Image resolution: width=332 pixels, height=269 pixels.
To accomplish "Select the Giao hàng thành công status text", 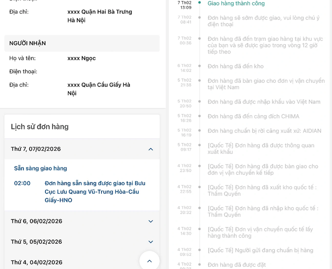I will (x=236, y=4).
